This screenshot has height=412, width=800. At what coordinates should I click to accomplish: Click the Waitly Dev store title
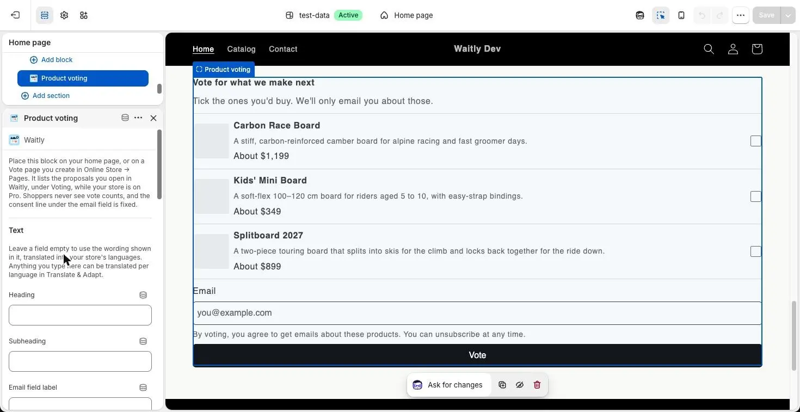[x=477, y=49]
